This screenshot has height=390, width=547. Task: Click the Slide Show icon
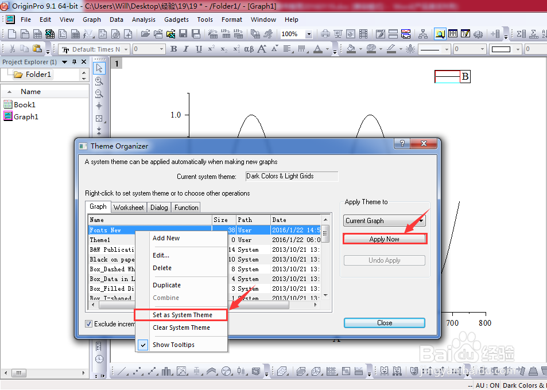coord(337,34)
